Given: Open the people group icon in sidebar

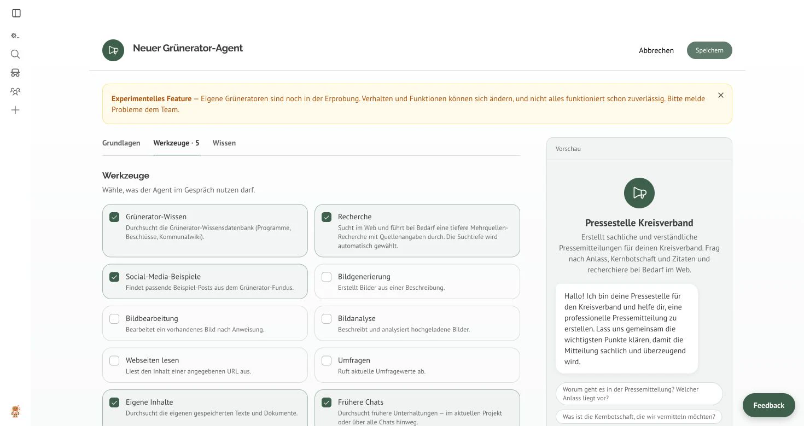Looking at the screenshot, I should pos(15,91).
